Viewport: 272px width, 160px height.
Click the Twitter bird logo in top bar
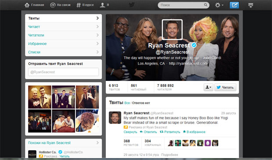coord(132,5)
